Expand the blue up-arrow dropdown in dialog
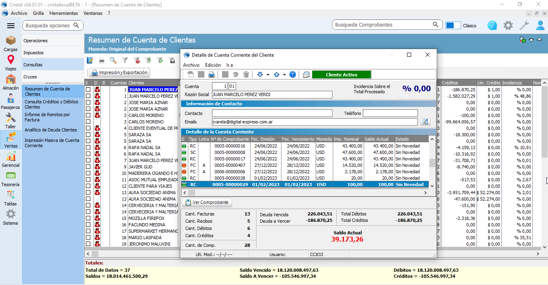Image resolution: width=548 pixels, height=285 pixels. [x=284, y=75]
